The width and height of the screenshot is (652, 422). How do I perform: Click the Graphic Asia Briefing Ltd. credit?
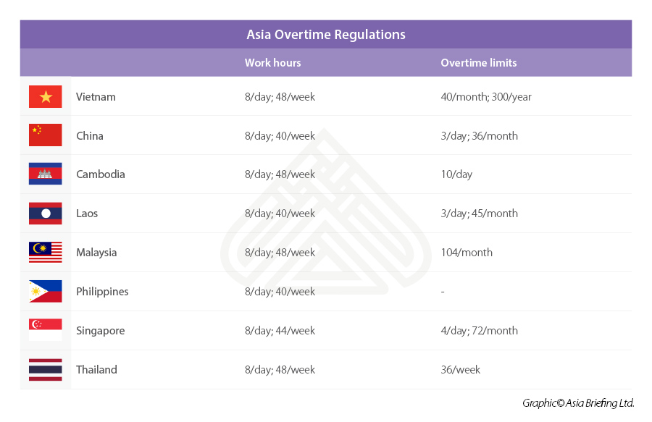coord(578,403)
